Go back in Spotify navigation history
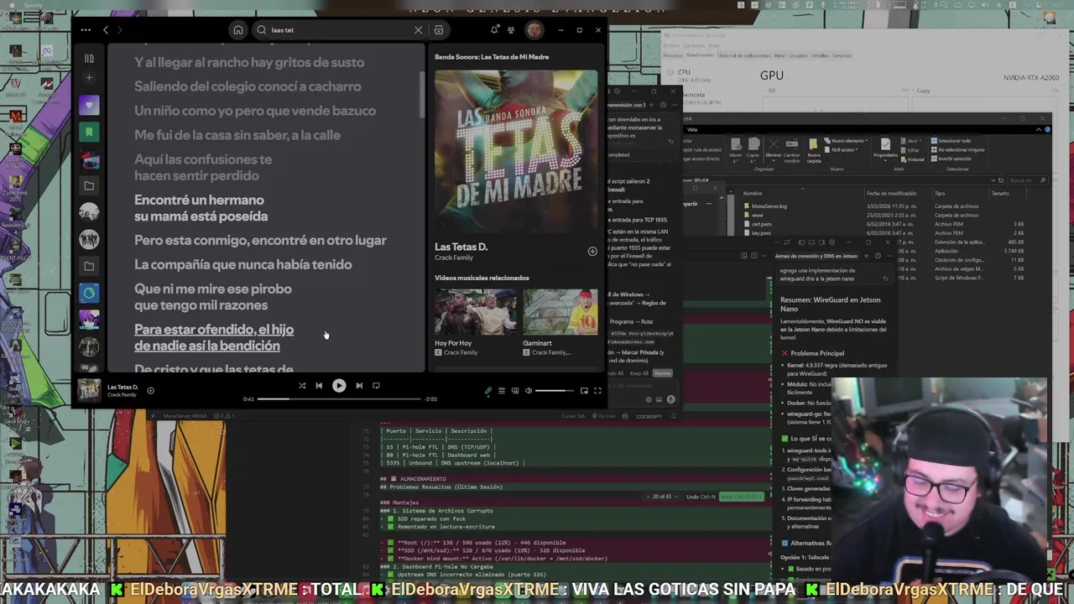1074x604 pixels. pyautogui.click(x=106, y=30)
